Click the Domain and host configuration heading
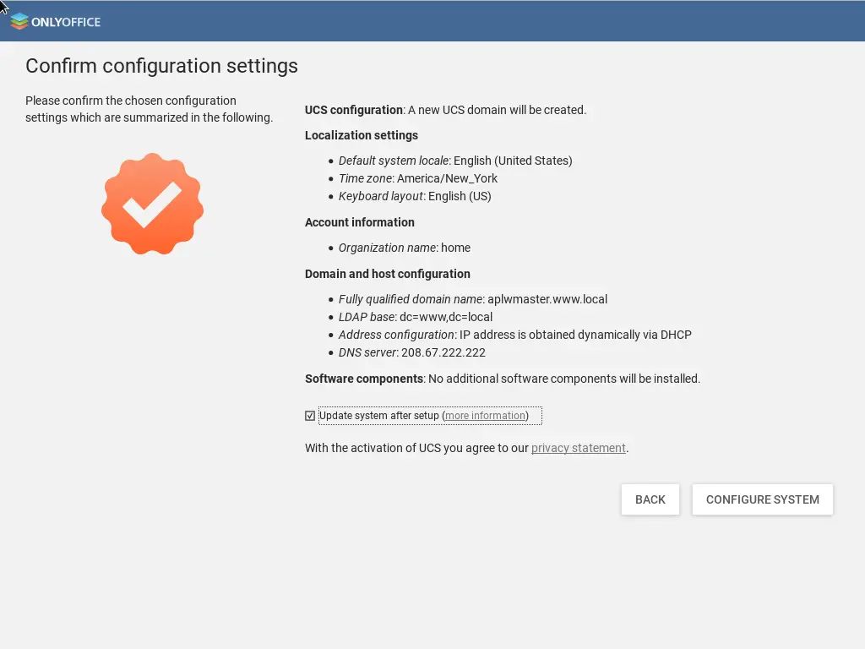The width and height of the screenshot is (865, 649). pyautogui.click(x=387, y=274)
